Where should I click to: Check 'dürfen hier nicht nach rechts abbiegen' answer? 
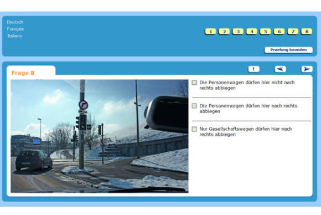tap(194, 83)
